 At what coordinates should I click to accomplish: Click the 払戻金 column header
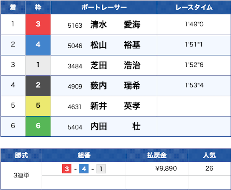tap(156, 155)
